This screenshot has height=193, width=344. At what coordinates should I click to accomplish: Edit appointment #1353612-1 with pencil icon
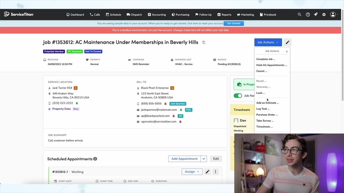[x=207, y=172]
